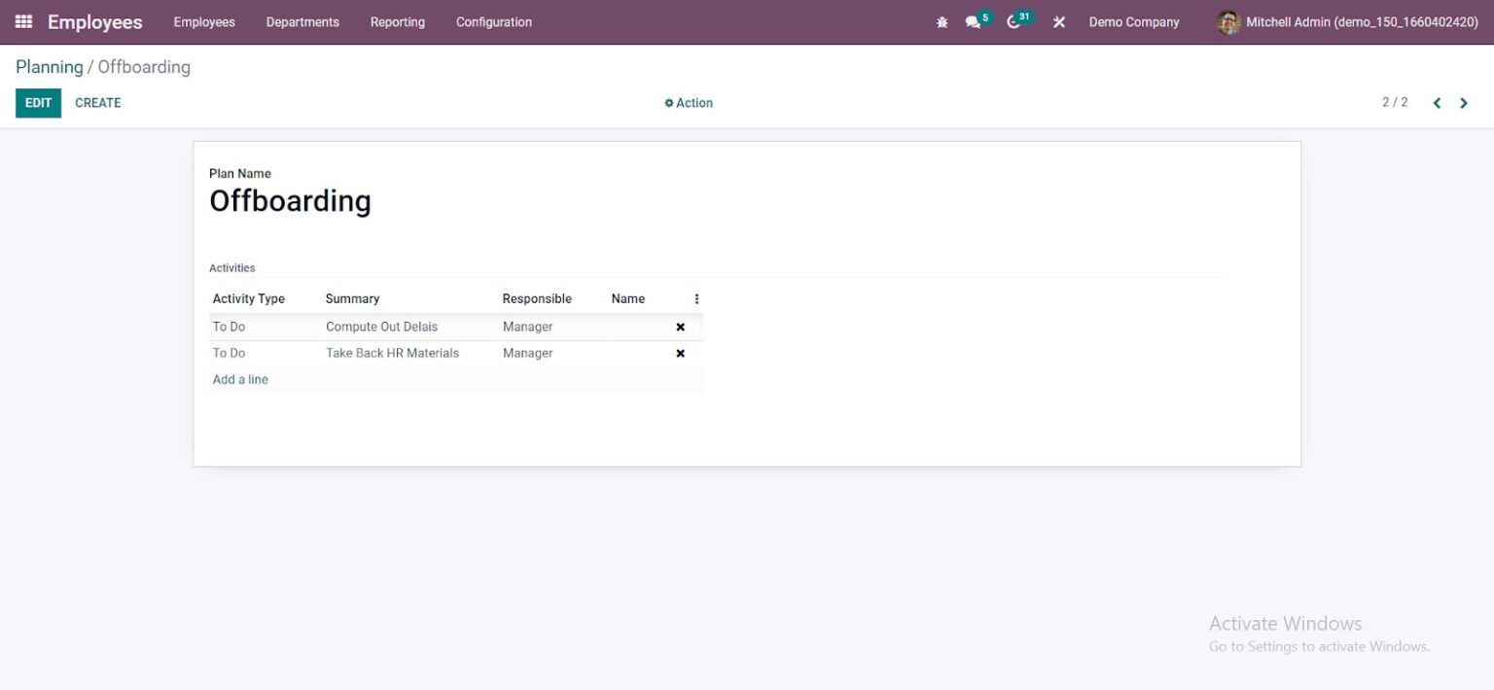The height and width of the screenshot is (690, 1494).
Task: Open the Activities clock icon
Action: click(x=1014, y=21)
